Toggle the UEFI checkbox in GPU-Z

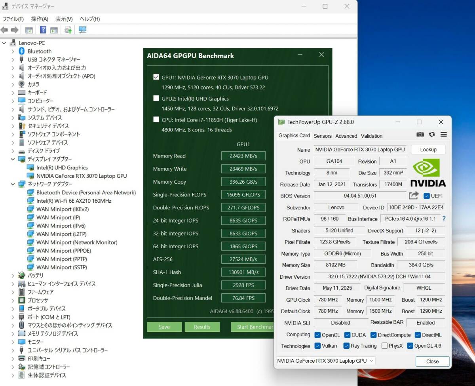point(426,196)
